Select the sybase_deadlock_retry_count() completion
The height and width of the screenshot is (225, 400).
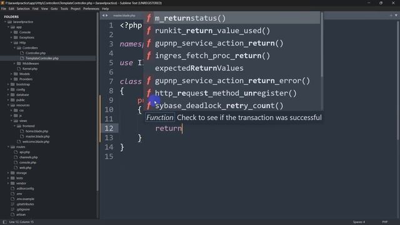click(232, 106)
